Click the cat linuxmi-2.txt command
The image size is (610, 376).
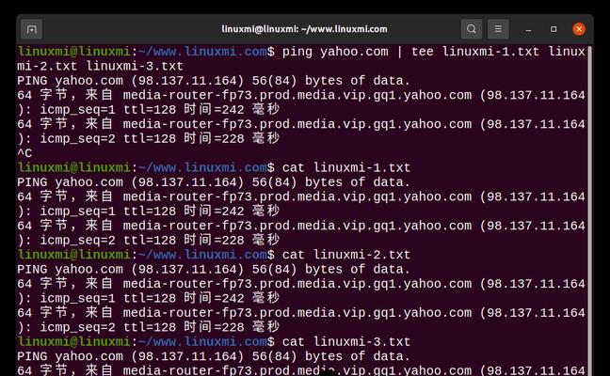[346, 255]
